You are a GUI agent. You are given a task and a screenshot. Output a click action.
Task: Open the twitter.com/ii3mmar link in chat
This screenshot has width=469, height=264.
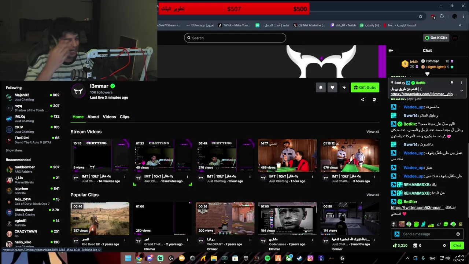coord(417,208)
